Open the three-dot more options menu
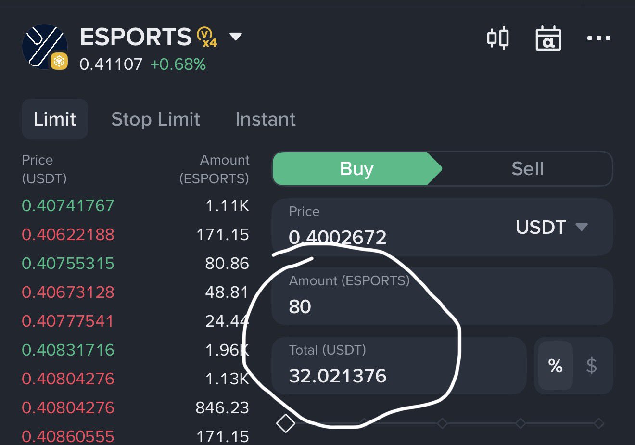635x445 pixels. 598,38
